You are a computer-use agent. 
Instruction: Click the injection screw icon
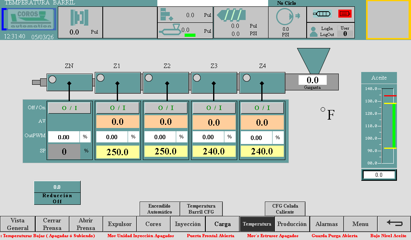[x=232, y=15]
